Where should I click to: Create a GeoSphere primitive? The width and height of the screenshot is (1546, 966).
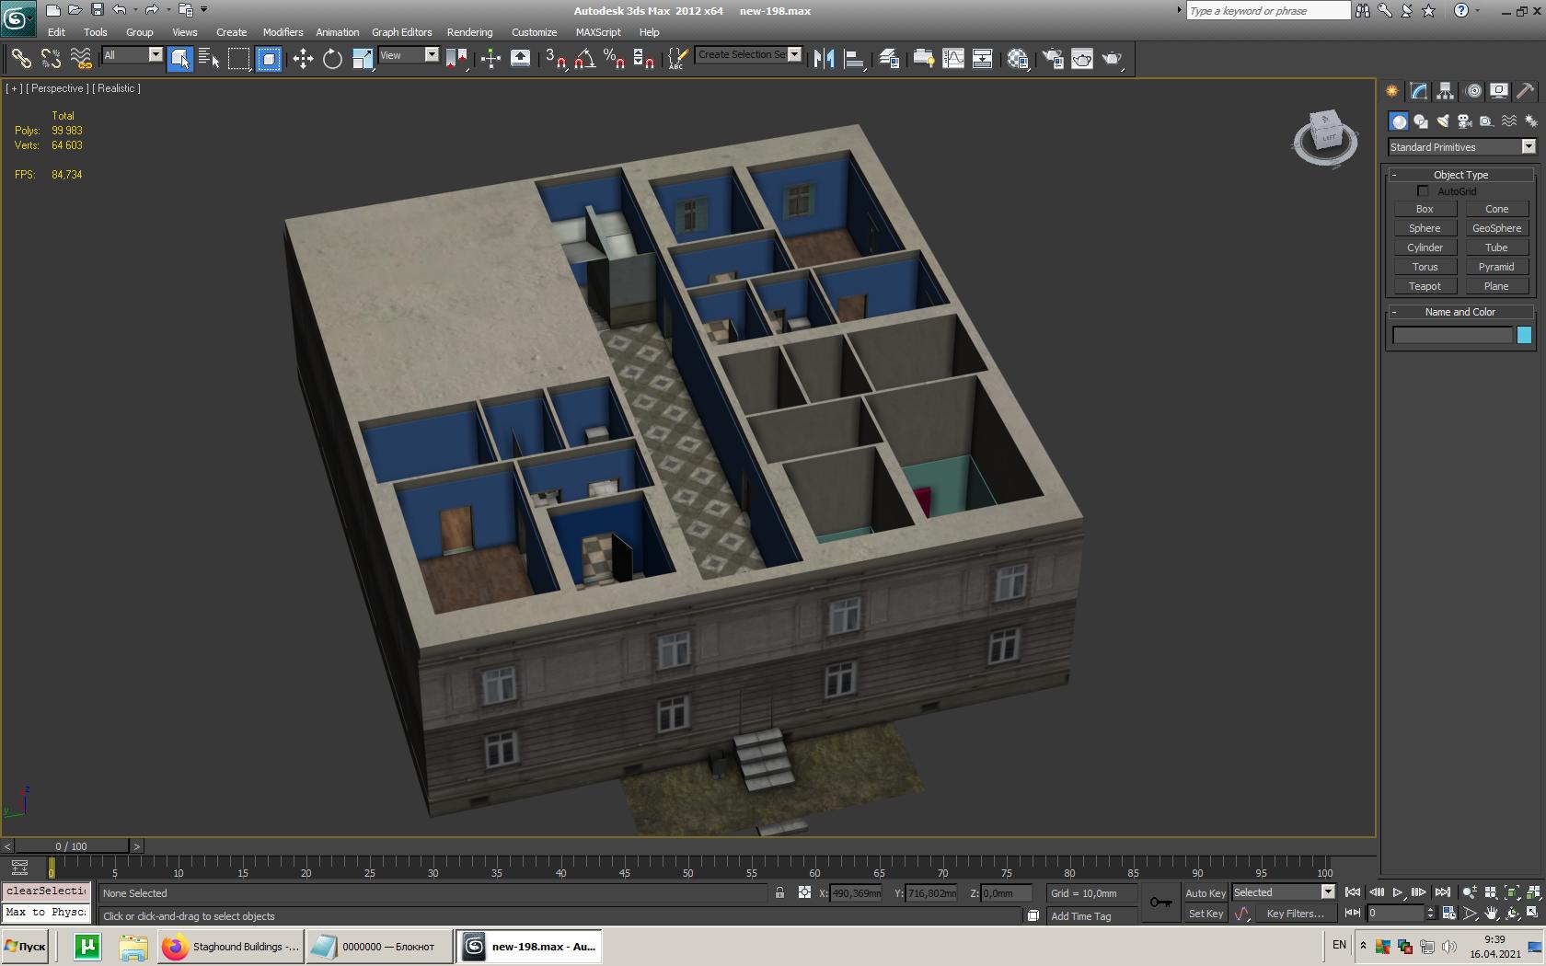(1496, 229)
